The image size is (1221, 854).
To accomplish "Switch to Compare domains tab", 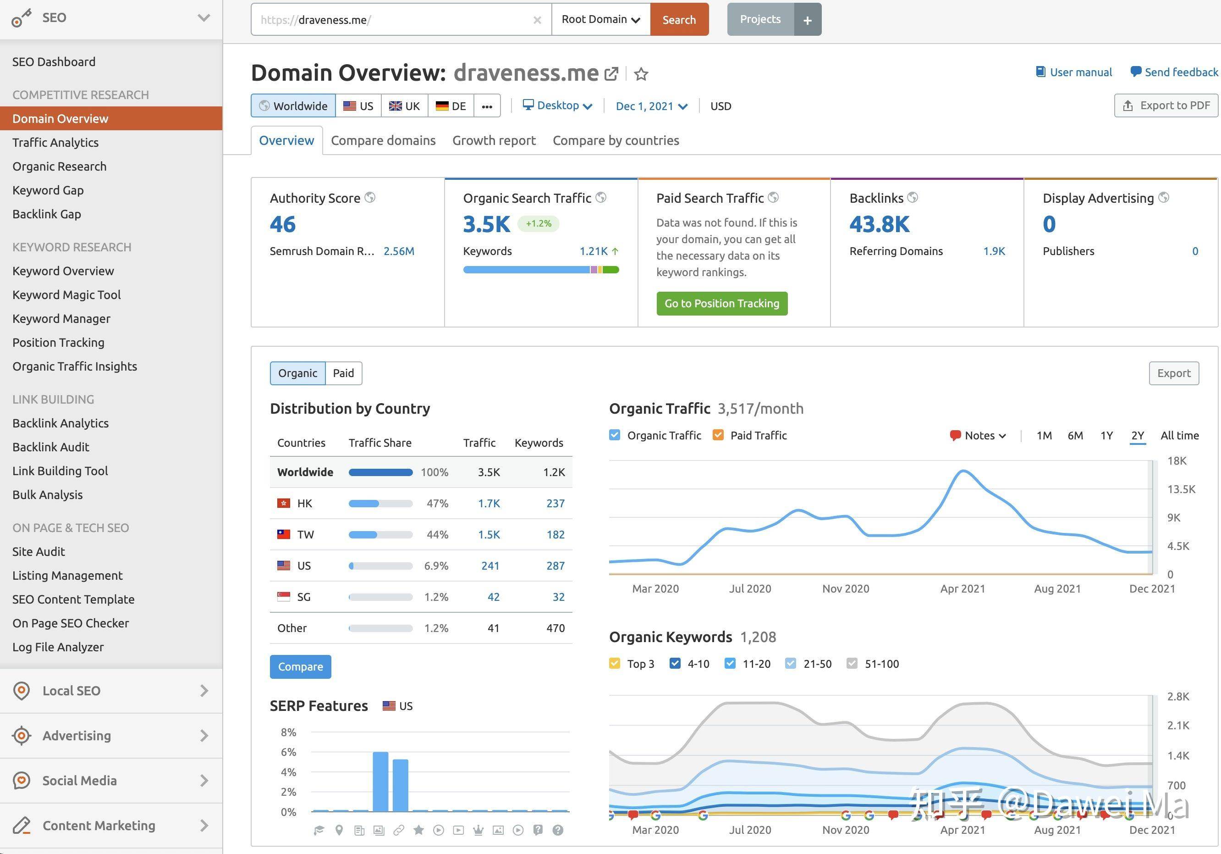I will click(x=384, y=140).
